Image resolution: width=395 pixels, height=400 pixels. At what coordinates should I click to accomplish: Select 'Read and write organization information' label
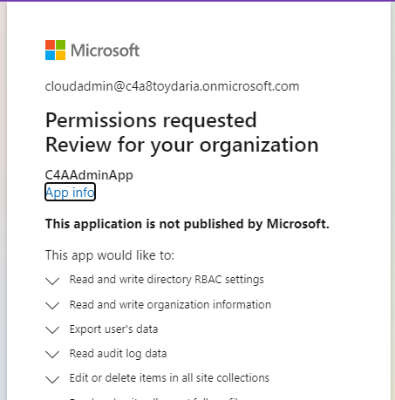[x=170, y=304]
